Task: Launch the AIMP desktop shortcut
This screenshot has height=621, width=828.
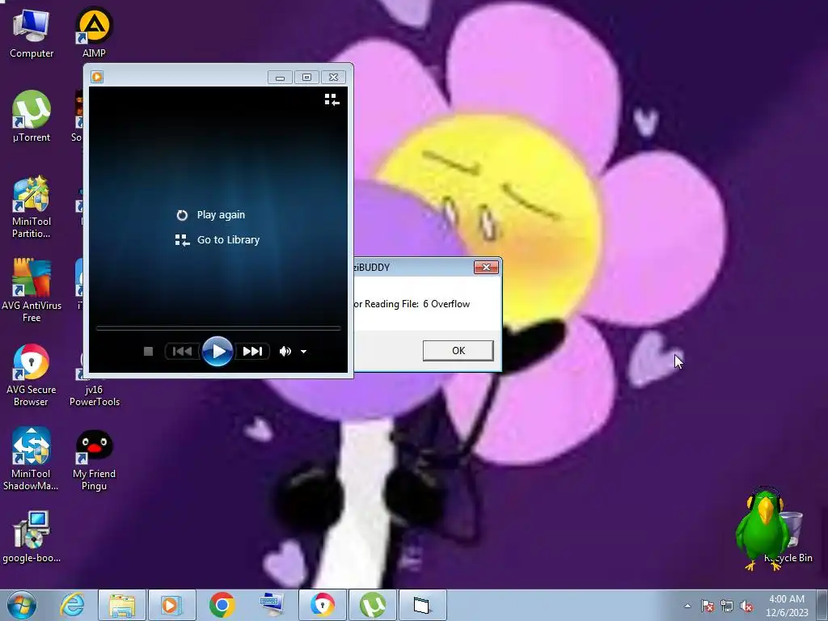Action: 94,32
